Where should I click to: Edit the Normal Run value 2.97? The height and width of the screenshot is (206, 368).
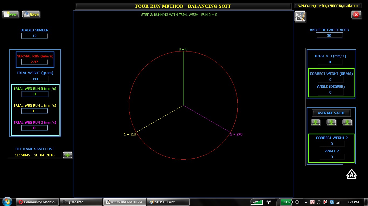coord(34,62)
